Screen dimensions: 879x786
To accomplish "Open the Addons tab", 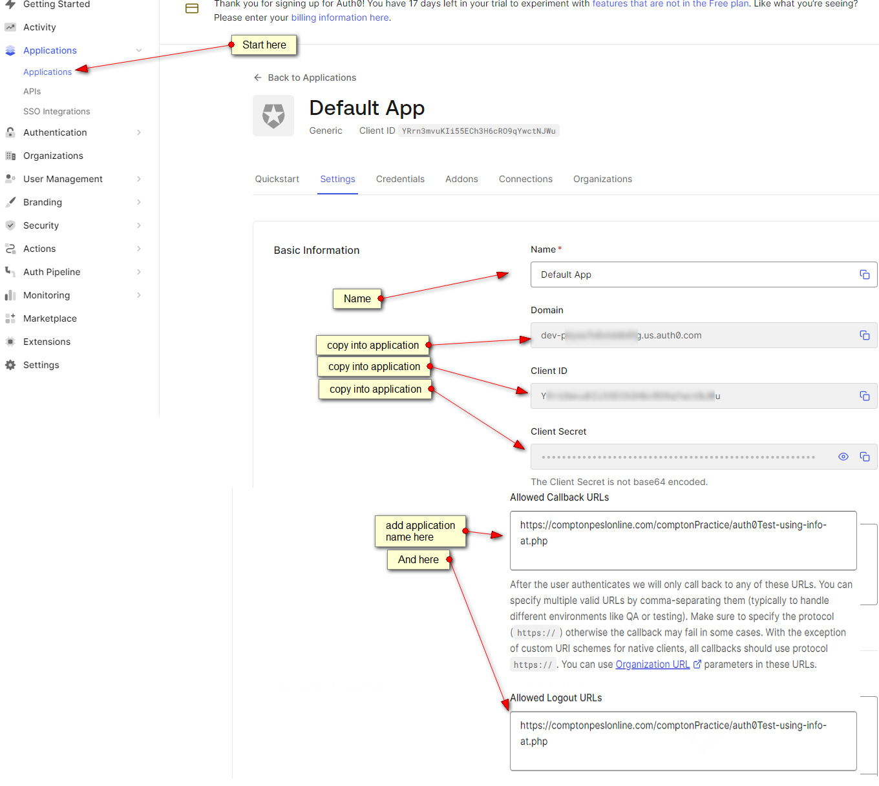I will click(x=461, y=179).
